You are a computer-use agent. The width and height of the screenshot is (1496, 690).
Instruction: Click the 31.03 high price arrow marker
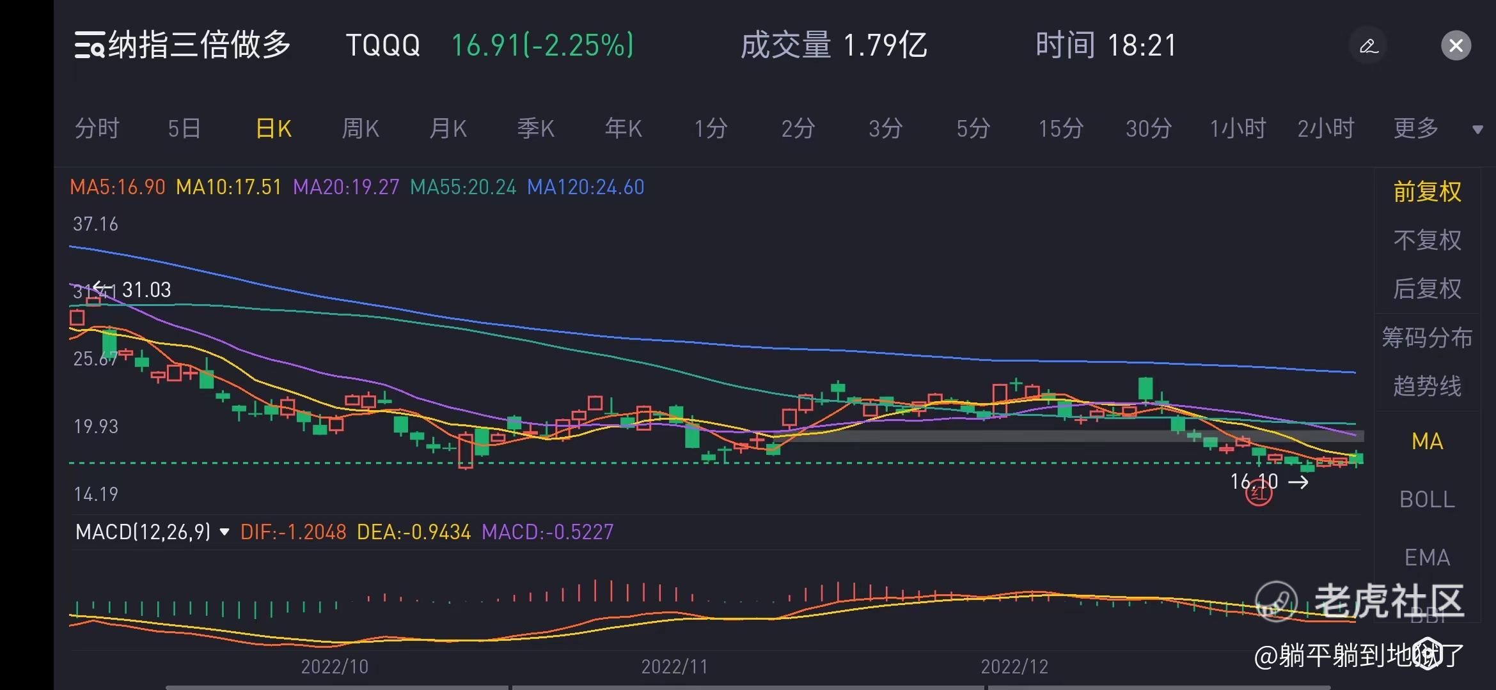[133, 289]
